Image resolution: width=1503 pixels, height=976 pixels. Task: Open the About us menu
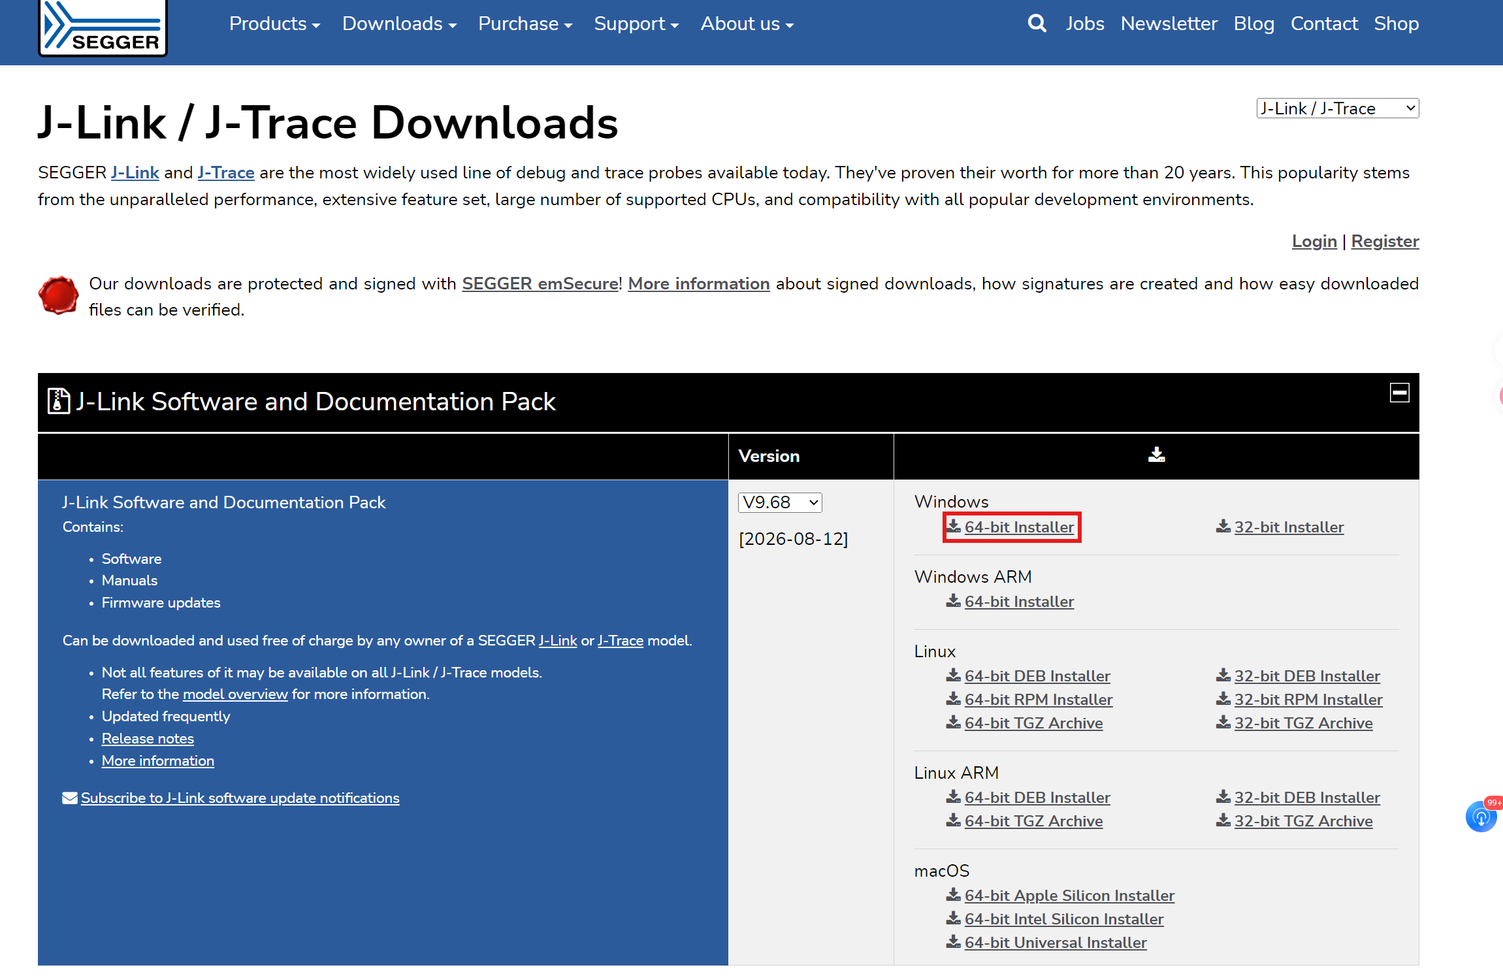coord(747,24)
